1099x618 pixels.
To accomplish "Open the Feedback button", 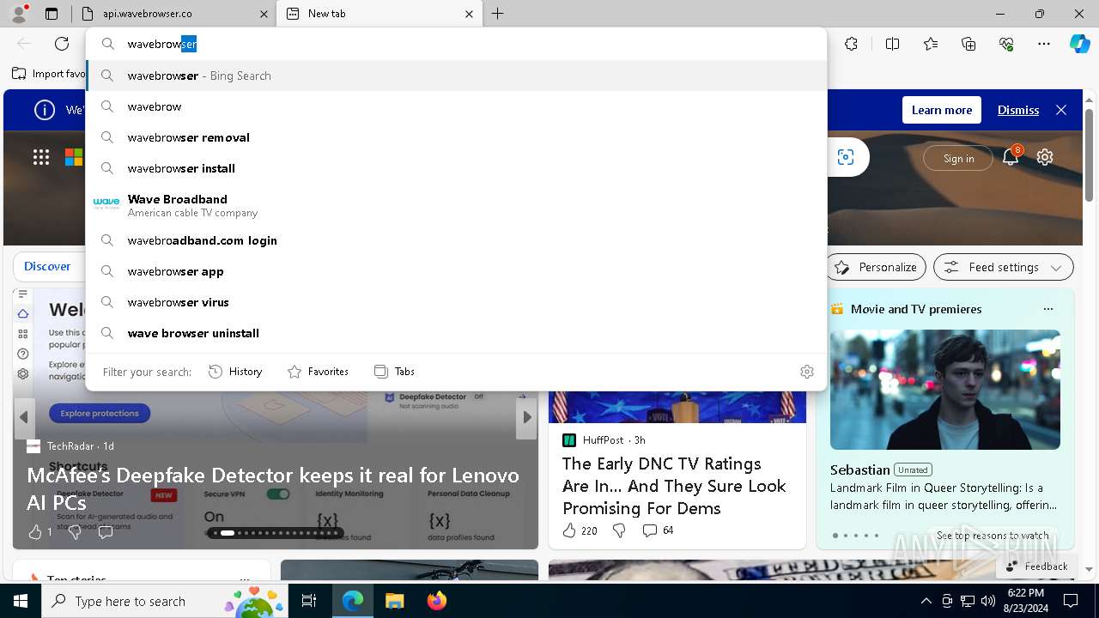I will click(x=1036, y=566).
